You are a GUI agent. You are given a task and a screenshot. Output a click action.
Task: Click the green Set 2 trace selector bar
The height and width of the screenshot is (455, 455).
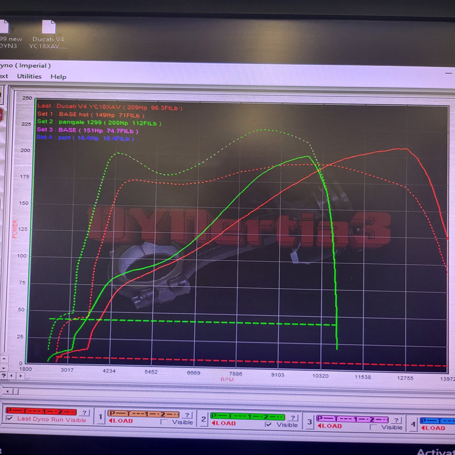pyautogui.click(x=247, y=416)
